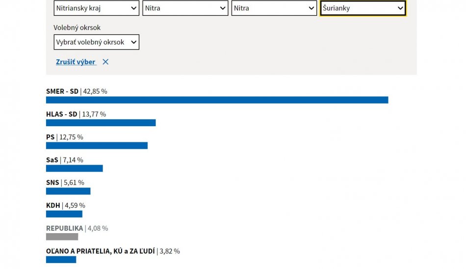
Task: Click the Zrušiť výber link
Action: click(76, 62)
